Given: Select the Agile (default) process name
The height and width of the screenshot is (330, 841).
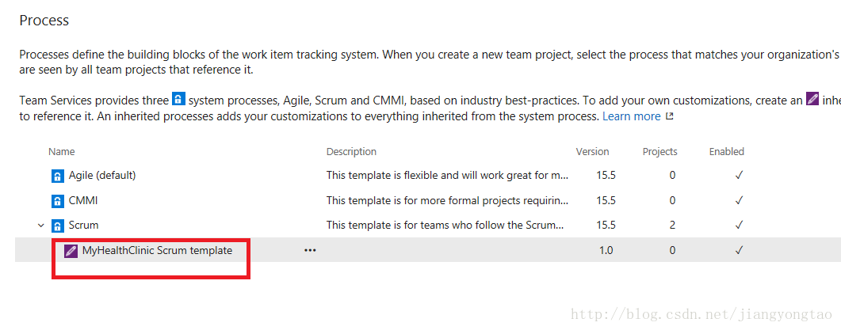Looking at the screenshot, I should 102,175.
